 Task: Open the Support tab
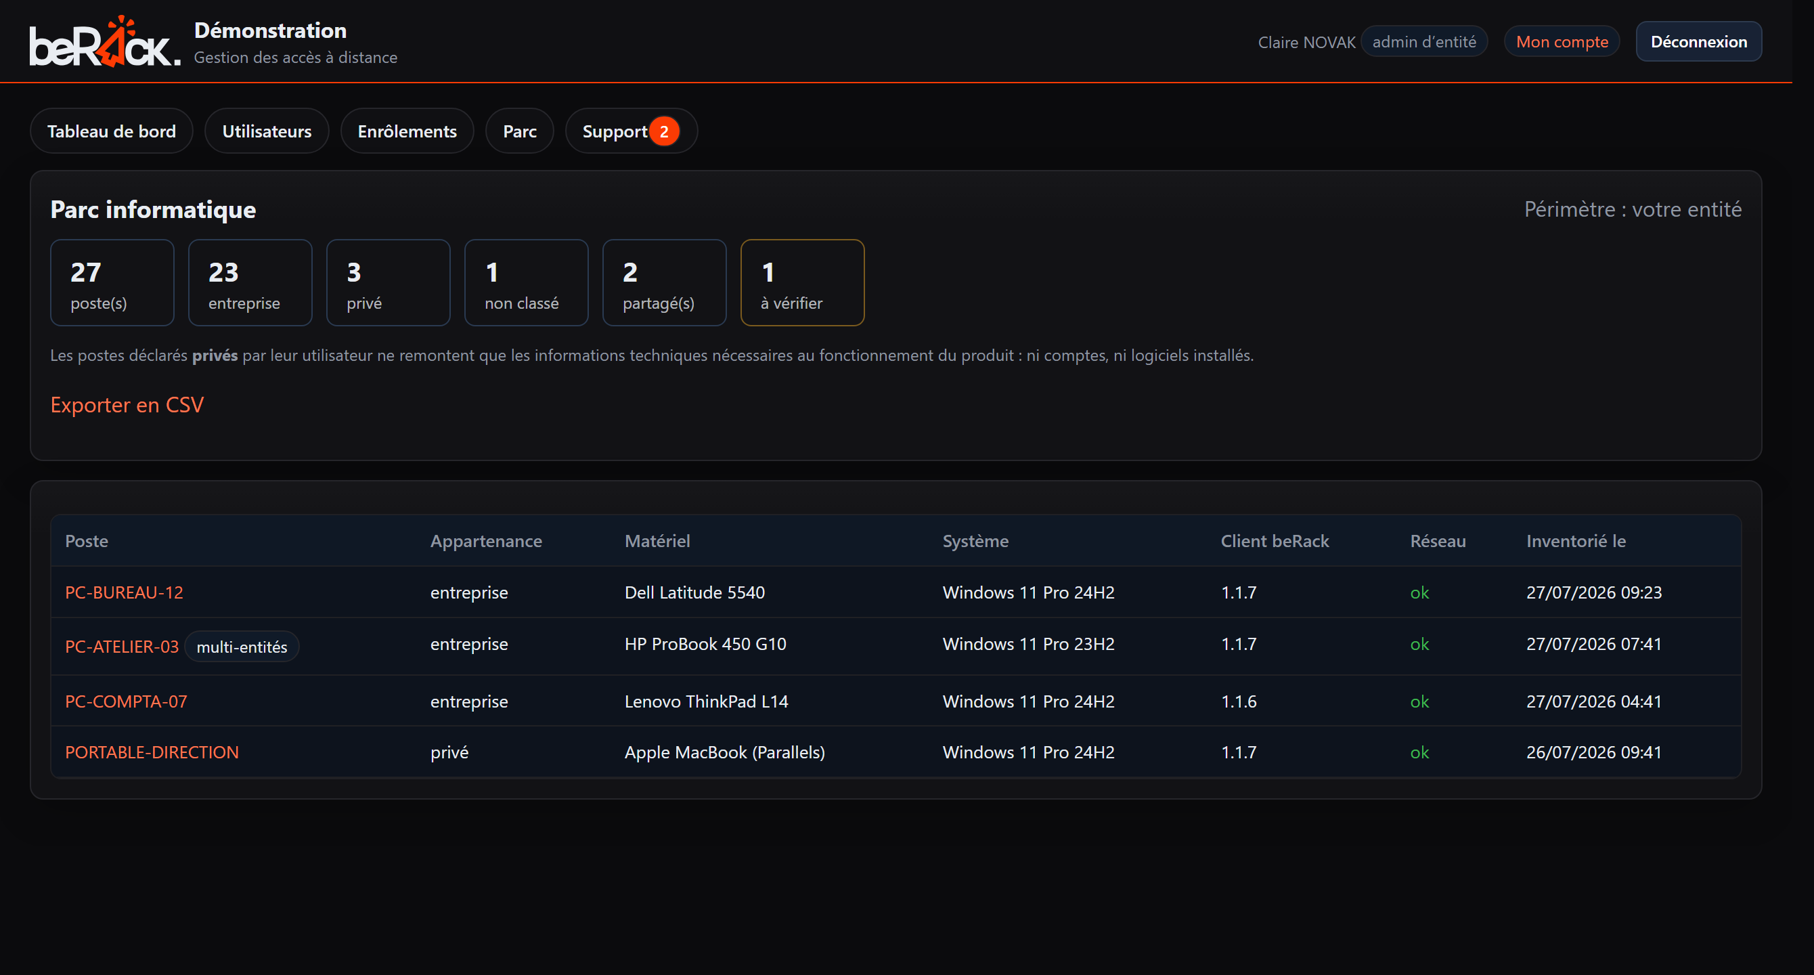(631, 131)
